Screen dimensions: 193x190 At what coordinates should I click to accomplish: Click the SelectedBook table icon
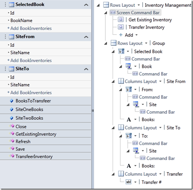pos(11,5)
